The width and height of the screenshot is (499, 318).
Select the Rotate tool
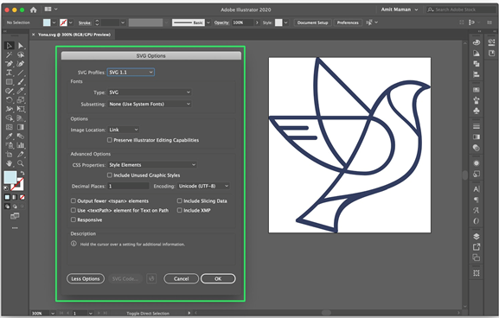10,100
